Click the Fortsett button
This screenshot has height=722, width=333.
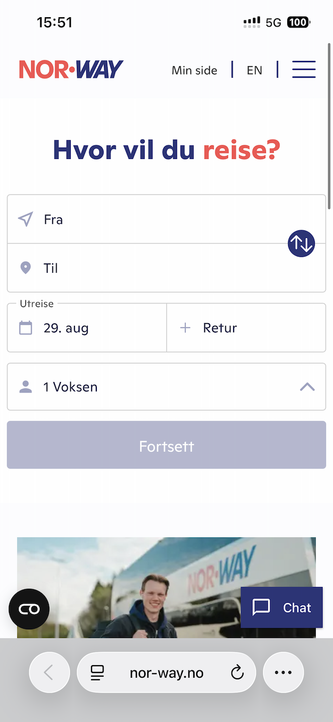tap(166, 445)
